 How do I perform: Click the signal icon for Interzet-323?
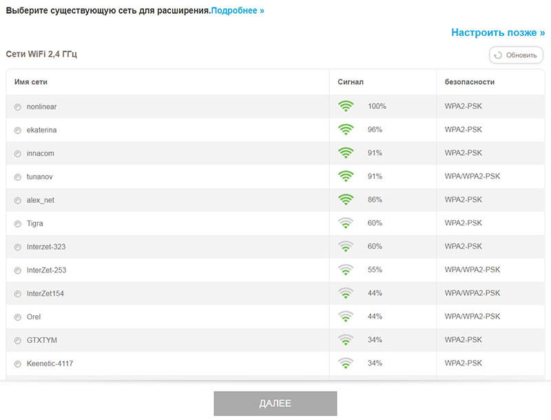[x=346, y=246]
